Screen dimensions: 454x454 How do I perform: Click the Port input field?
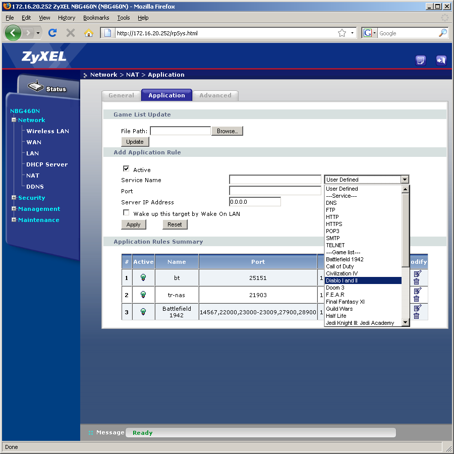(x=275, y=191)
